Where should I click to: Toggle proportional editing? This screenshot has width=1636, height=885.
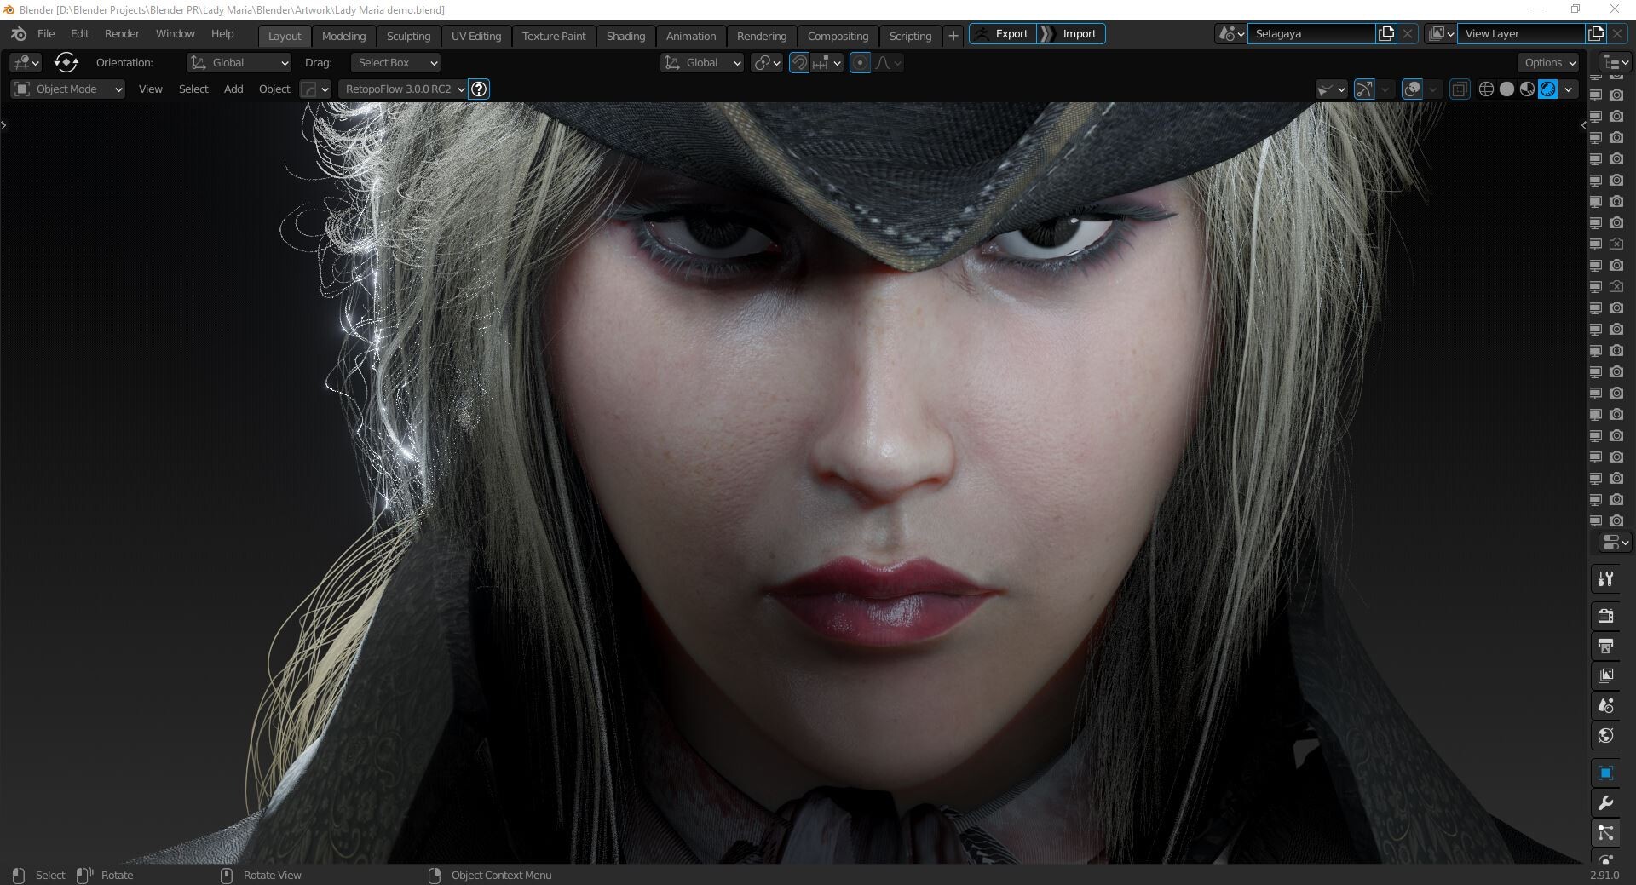(x=860, y=63)
